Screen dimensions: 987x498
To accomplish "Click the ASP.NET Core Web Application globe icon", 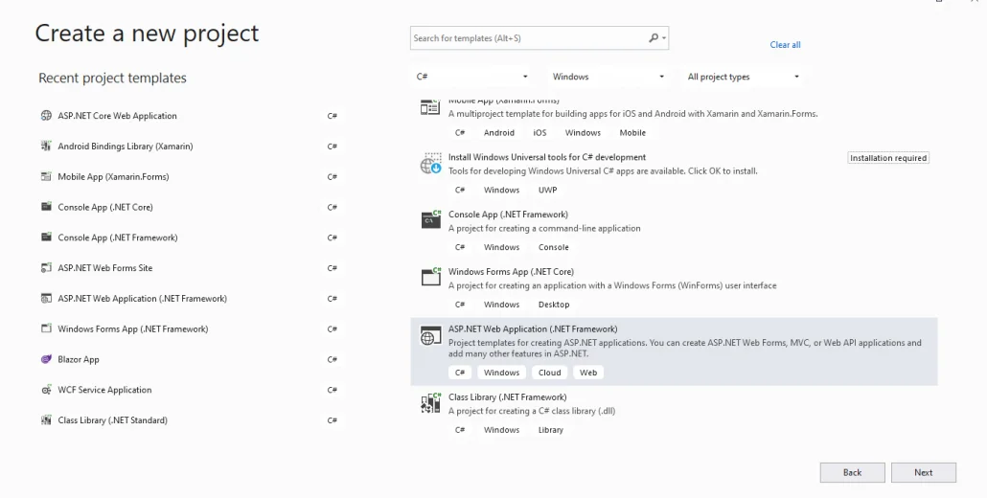I will [46, 116].
